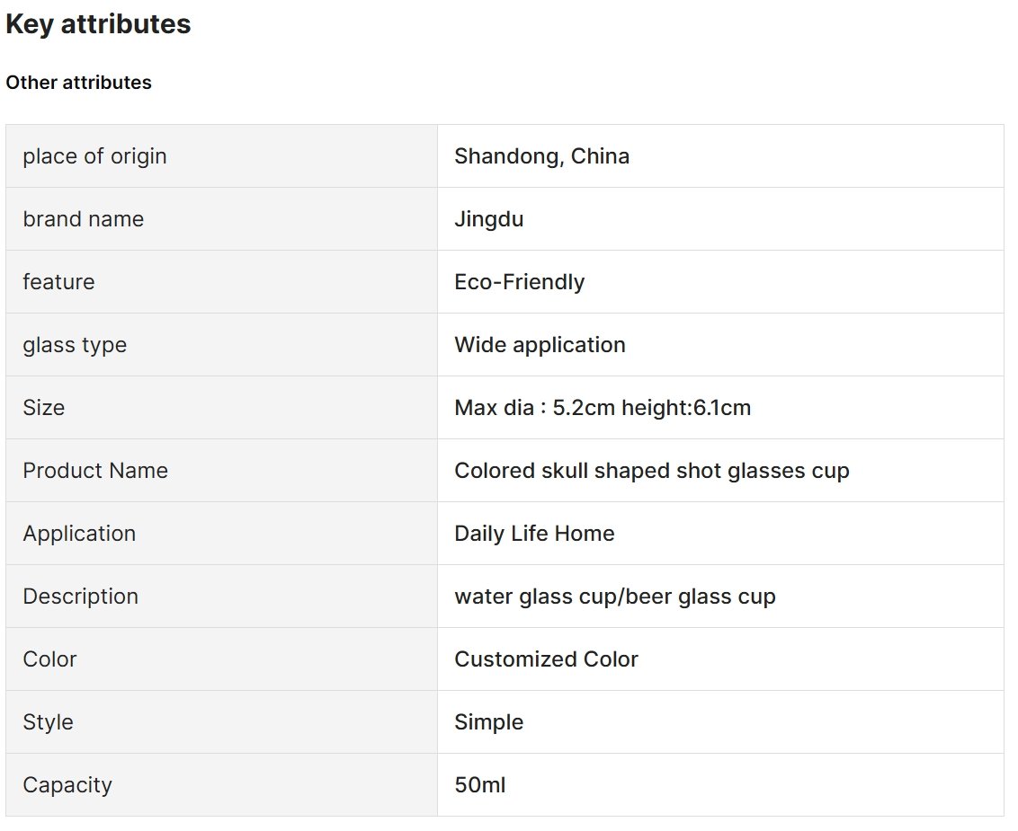Select the Shandong, China value
The image size is (1018, 831).
[541, 156]
